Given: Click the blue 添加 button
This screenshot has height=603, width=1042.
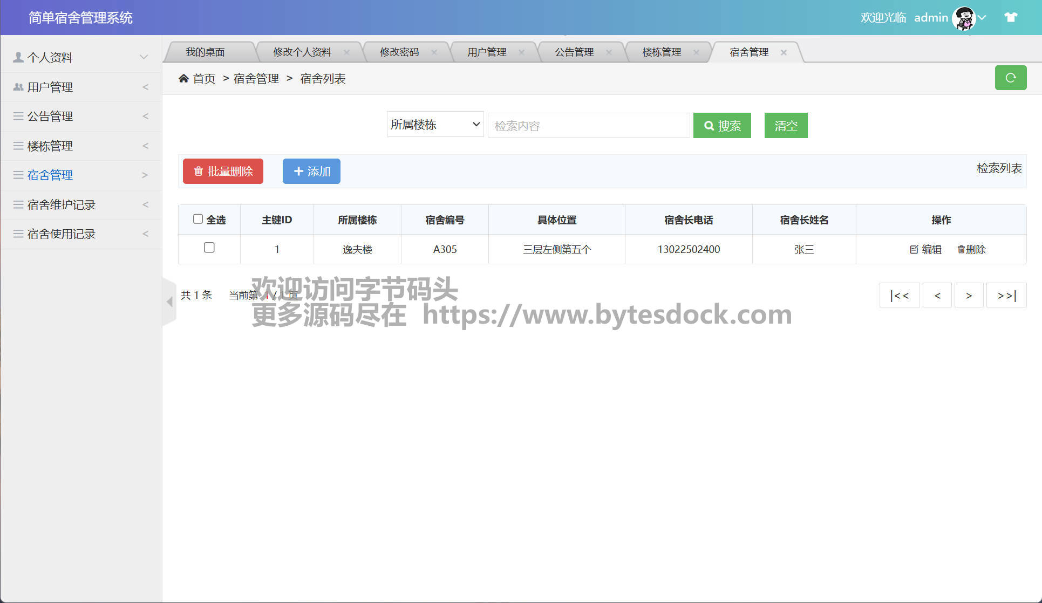Looking at the screenshot, I should pyautogui.click(x=311, y=172).
